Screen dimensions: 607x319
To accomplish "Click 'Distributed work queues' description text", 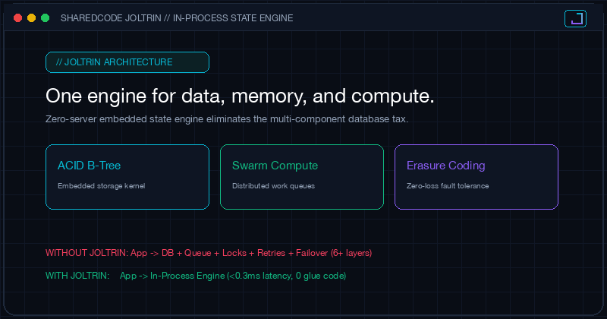I will (x=273, y=186).
